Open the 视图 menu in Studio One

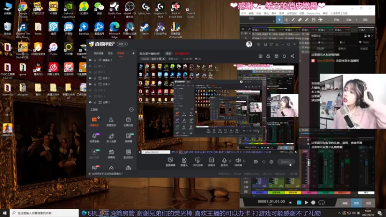pos(302,14)
